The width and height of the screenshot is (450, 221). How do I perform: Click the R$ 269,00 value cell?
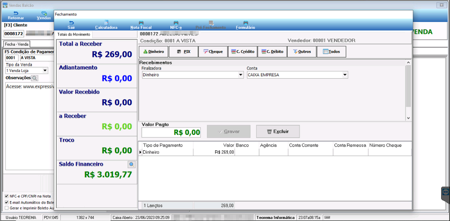point(214,152)
